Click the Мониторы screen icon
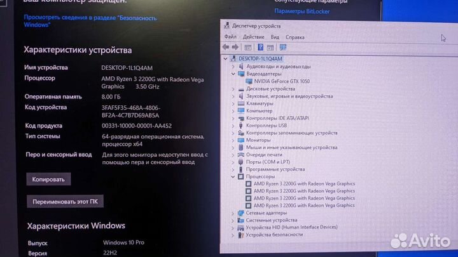This screenshot has height=257, width=458. [241, 140]
